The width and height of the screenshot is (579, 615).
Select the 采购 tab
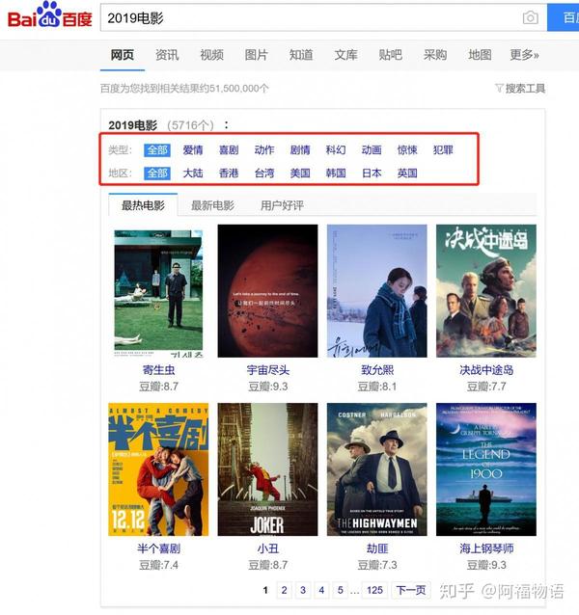pyautogui.click(x=435, y=55)
